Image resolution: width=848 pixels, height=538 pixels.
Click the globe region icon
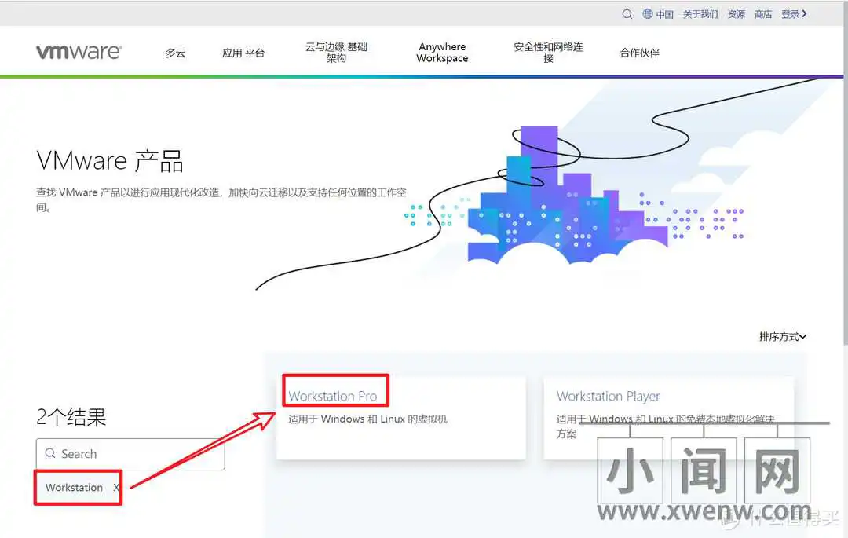(x=647, y=13)
